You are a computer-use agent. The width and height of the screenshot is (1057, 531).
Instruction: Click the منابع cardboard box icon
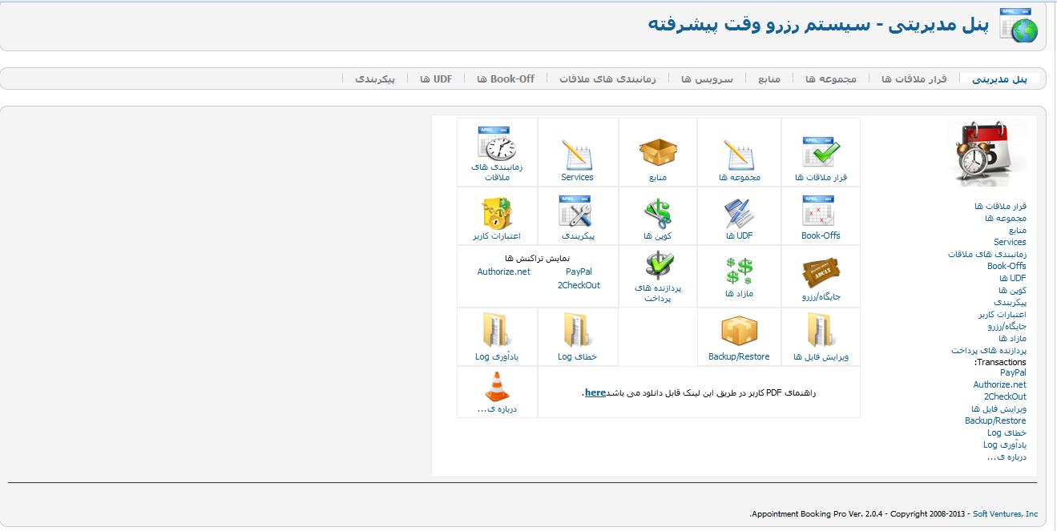coord(657,152)
